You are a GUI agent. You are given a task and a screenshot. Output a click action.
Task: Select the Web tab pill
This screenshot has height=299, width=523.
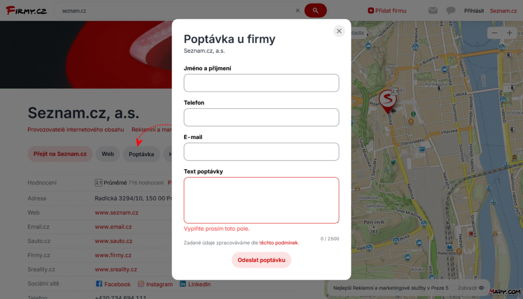click(x=108, y=154)
